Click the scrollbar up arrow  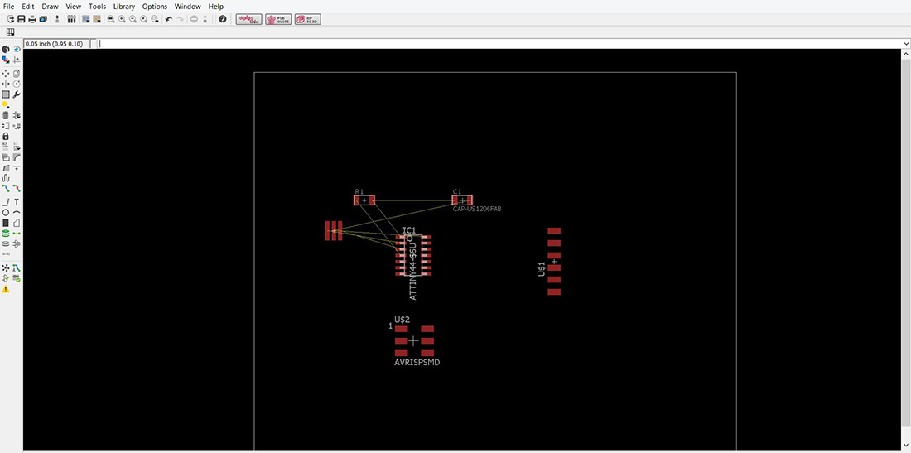point(906,54)
